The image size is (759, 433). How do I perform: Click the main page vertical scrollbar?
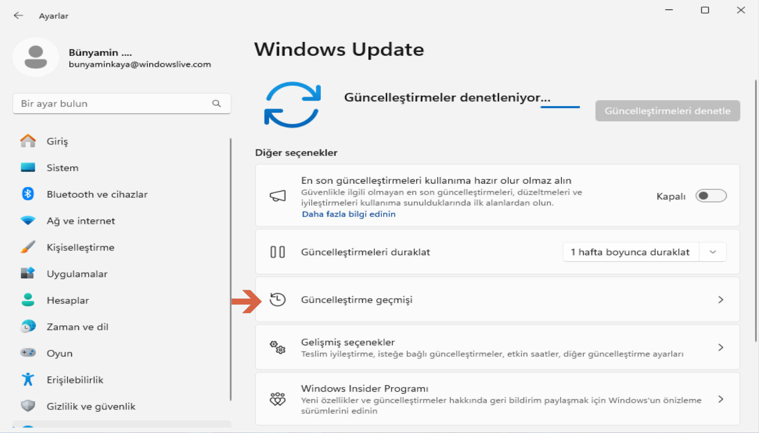point(756,211)
